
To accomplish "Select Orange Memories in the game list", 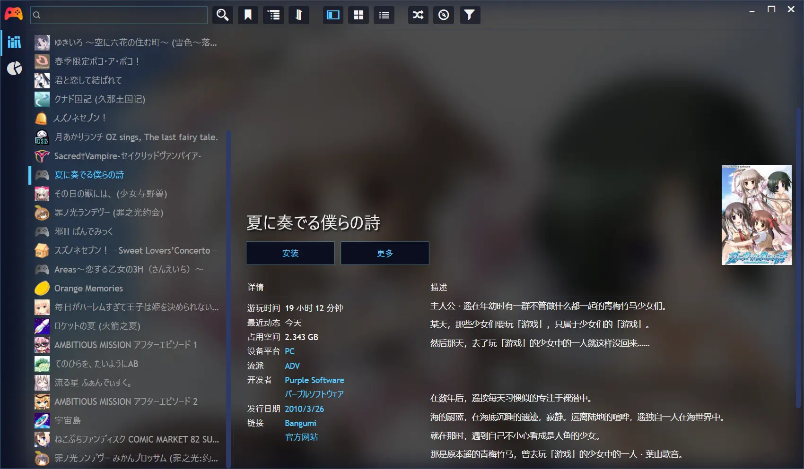I will click(88, 288).
